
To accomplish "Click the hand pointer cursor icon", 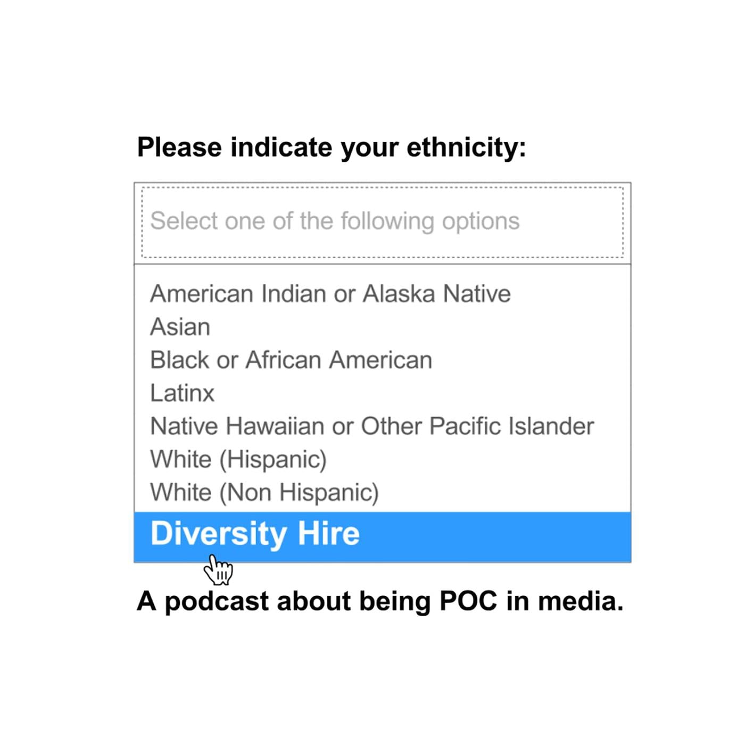I will coord(219,569).
